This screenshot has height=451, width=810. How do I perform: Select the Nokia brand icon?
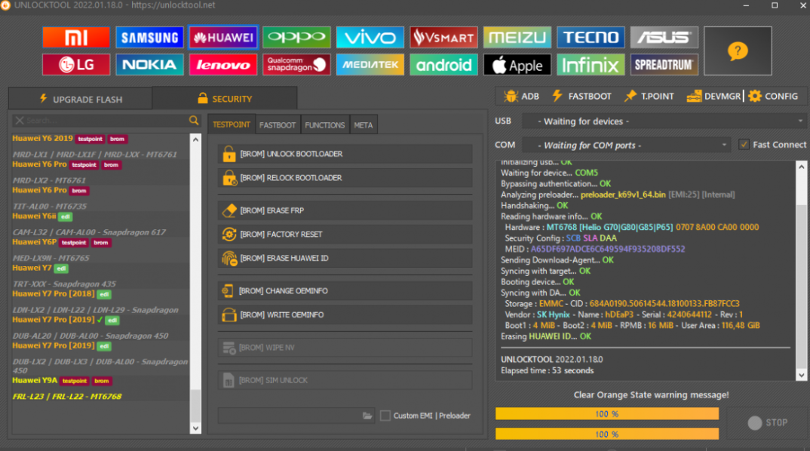click(x=149, y=65)
